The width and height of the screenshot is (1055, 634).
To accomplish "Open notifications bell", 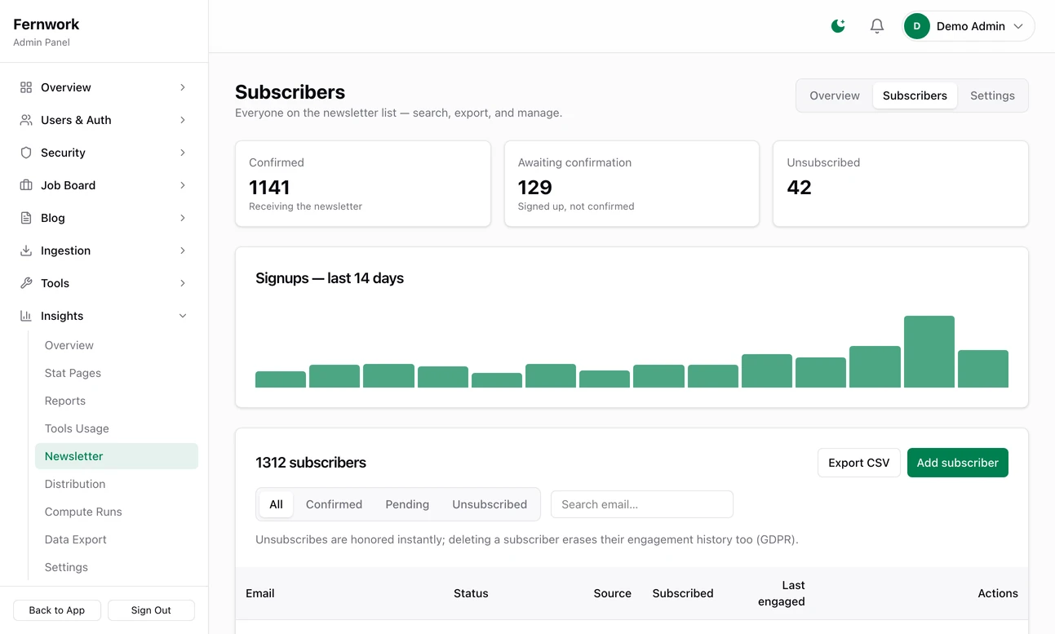I will (x=877, y=26).
